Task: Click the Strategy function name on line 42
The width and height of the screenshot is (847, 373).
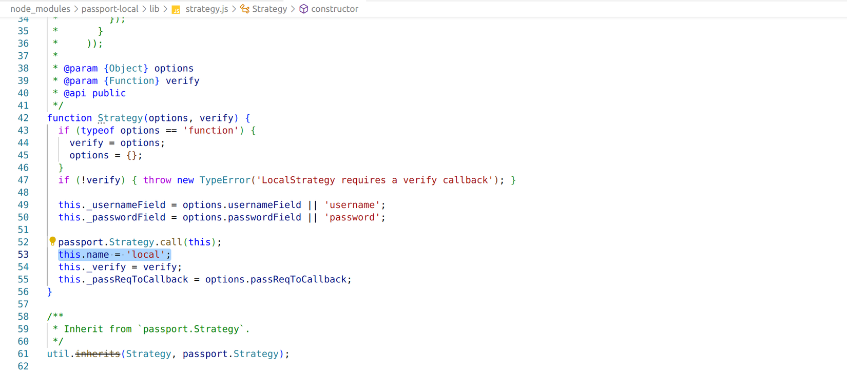Action: [120, 118]
